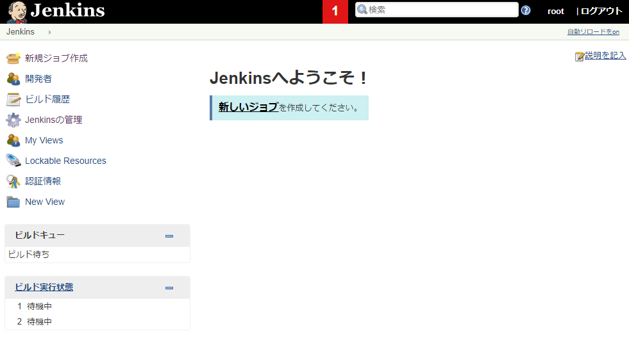
Task: Click the ビルドキュー panel title
Action: pos(40,235)
